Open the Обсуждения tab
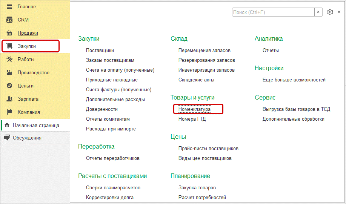The height and width of the screenshot is (204, 346). click(x=27, y=138)
